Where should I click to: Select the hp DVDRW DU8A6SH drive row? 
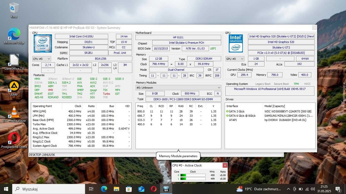click(x=270, y=120)
